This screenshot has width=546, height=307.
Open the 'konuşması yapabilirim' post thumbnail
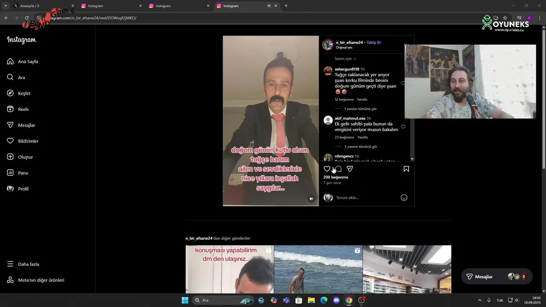[229, 269]
